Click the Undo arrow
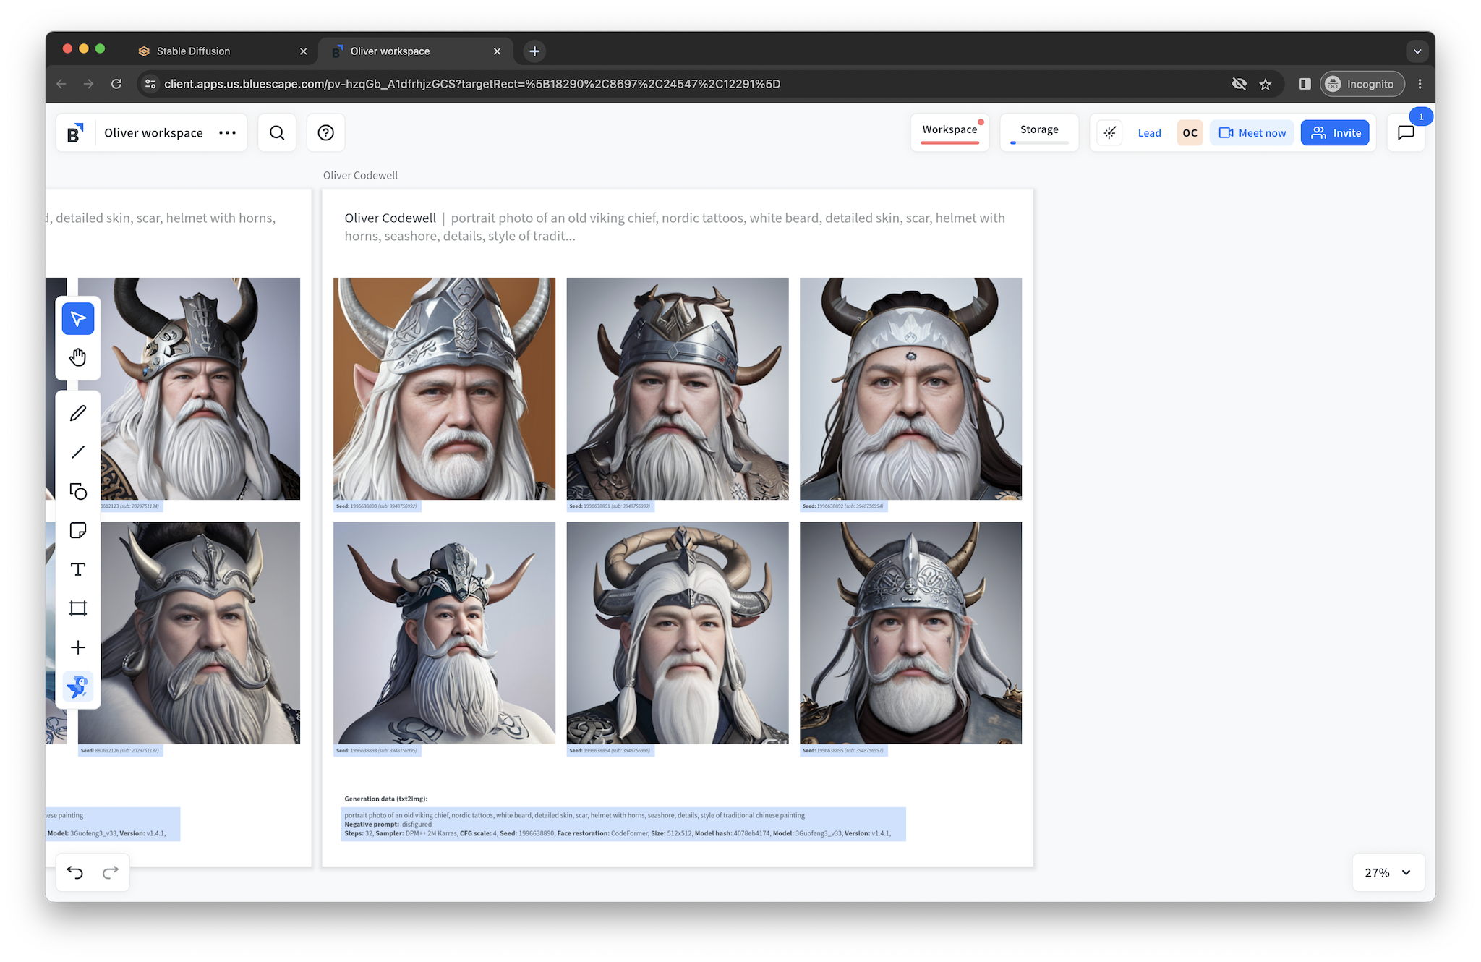This screenshot has height=962, width=1481. [x=75, y=872]
